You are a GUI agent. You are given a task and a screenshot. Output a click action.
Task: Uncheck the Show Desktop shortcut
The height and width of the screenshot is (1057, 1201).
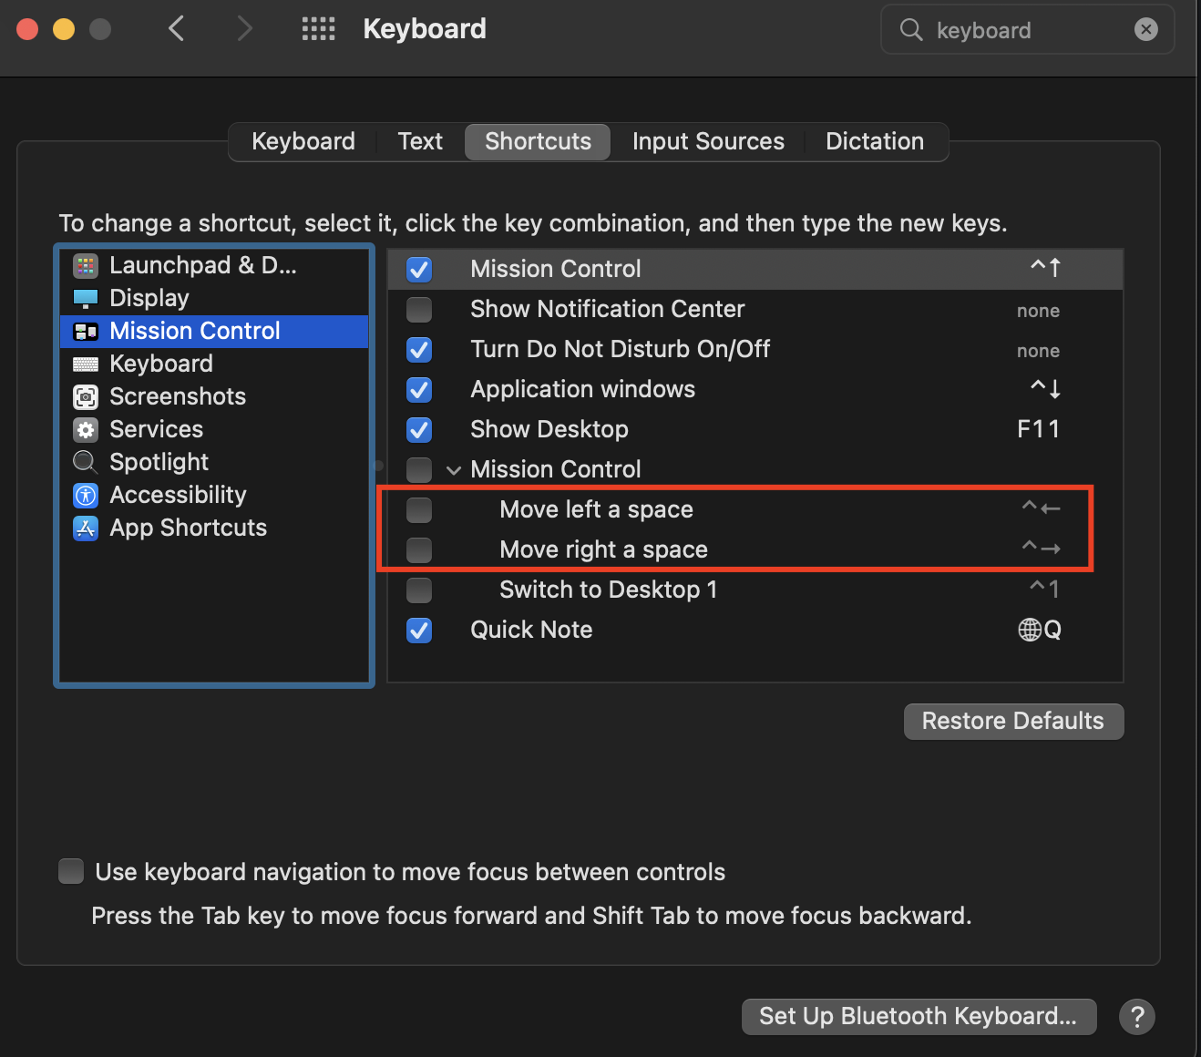pyautogui.click(x=419, y=430)
